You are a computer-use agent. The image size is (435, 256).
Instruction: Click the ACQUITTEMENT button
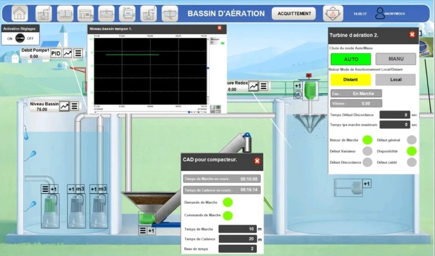point(294,14)
